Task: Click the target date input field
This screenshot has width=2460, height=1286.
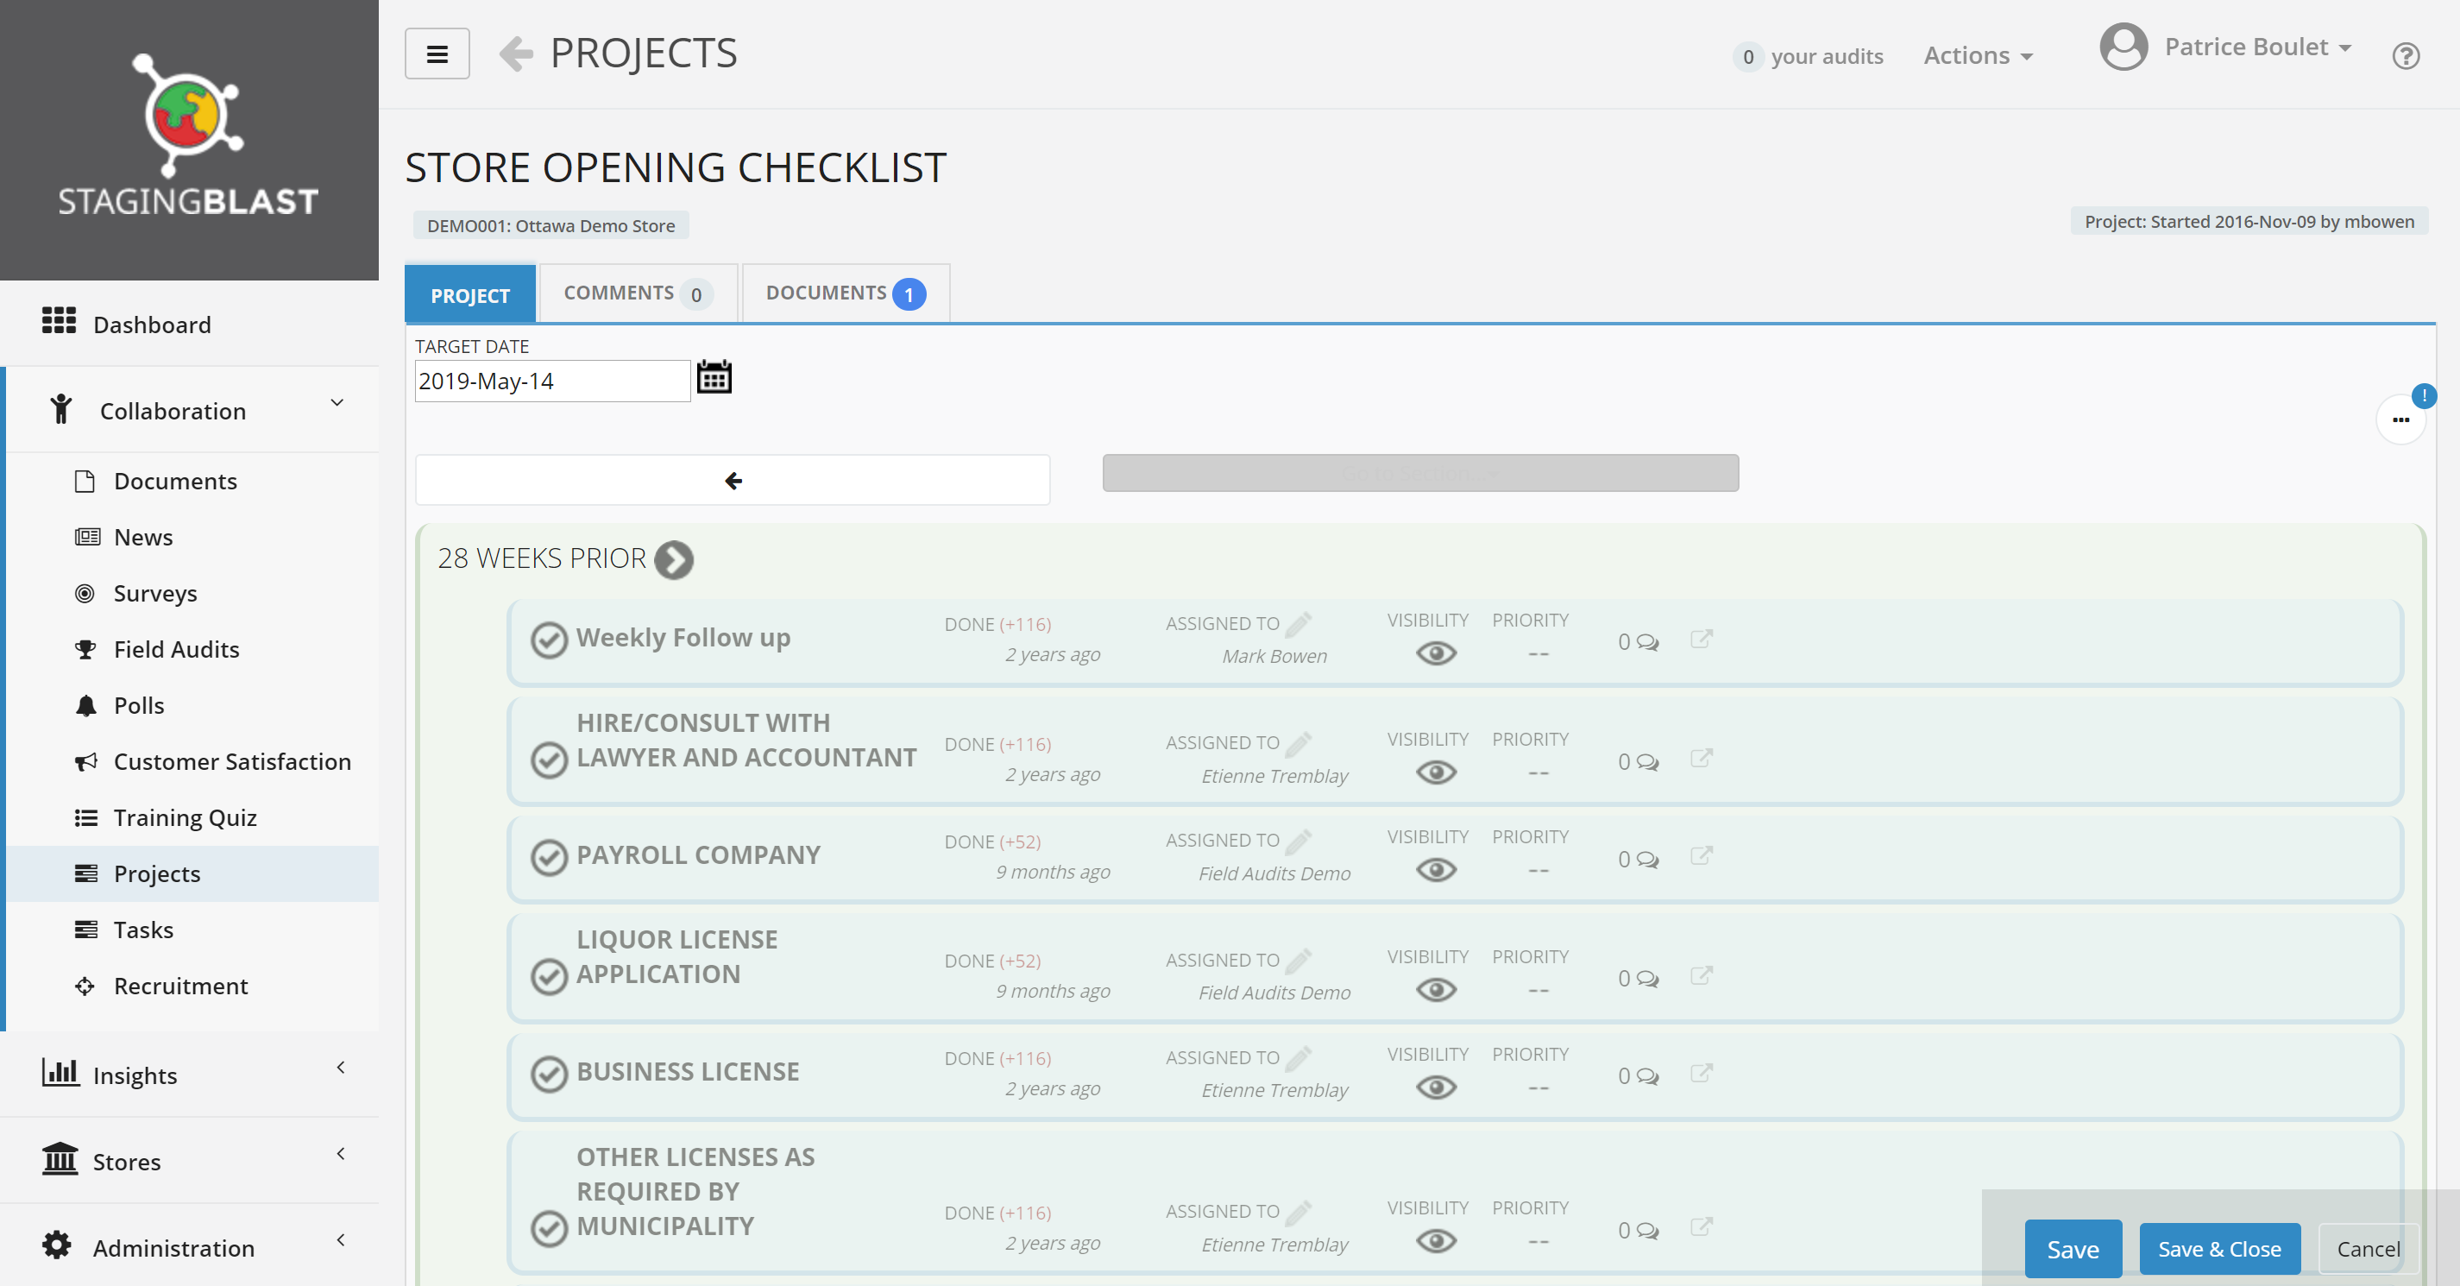Action: (551, 381)
